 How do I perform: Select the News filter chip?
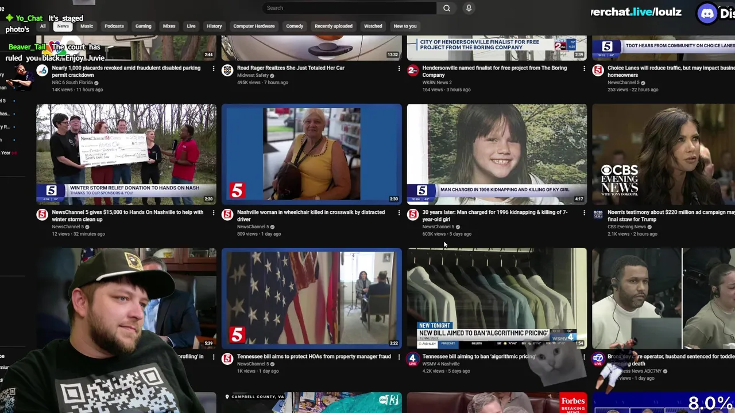coord(63,26)
